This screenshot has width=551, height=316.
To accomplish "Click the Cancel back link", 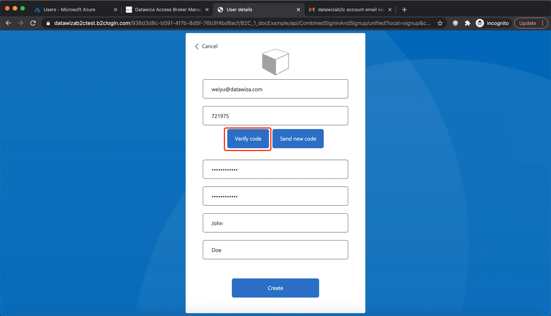I will click(206, 46).
